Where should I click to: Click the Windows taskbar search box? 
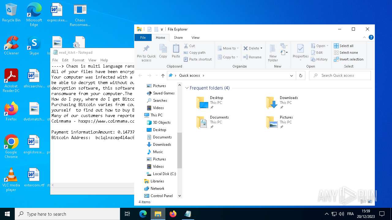(67, 214)
